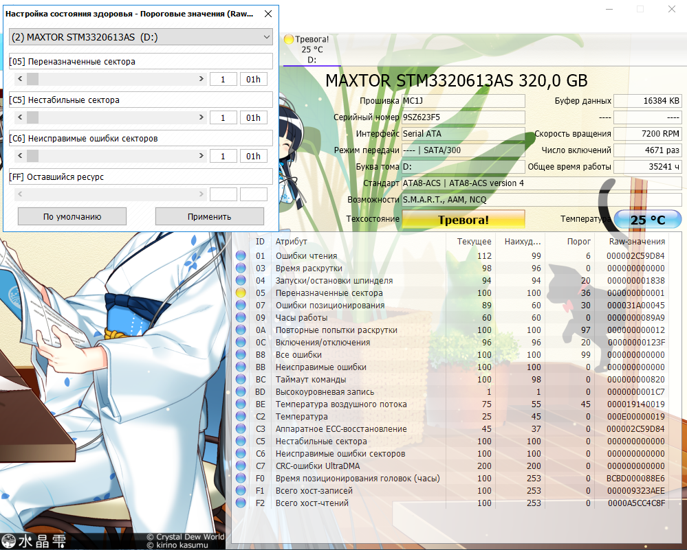Click left arrow of [C5] Нестабильные сектора slider

pos(20,117)
